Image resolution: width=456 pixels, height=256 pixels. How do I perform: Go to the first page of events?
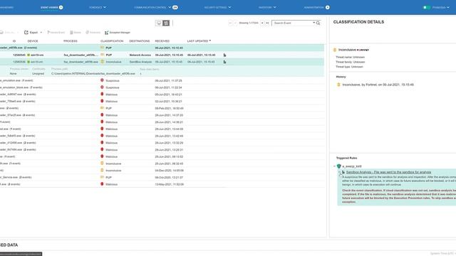click(230, 23)
